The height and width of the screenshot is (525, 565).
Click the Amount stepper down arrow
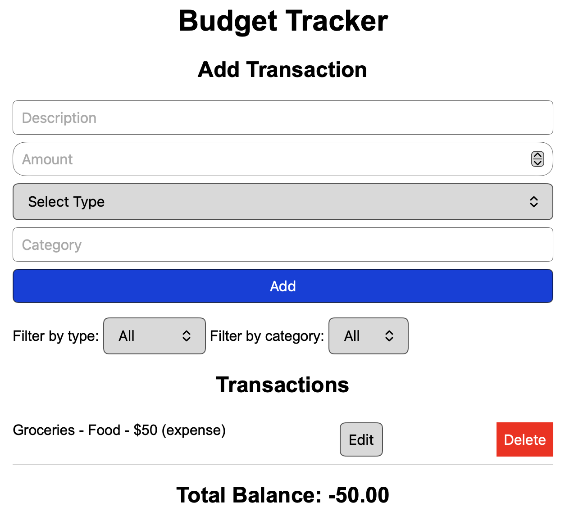tap(537, 163)
